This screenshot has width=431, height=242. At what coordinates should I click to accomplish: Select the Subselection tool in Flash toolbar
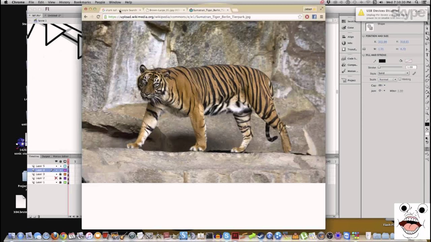427,28
